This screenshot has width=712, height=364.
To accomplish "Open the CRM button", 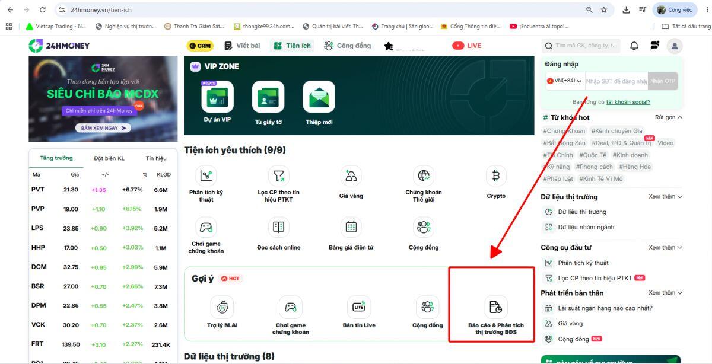I will tap(200, 46).
